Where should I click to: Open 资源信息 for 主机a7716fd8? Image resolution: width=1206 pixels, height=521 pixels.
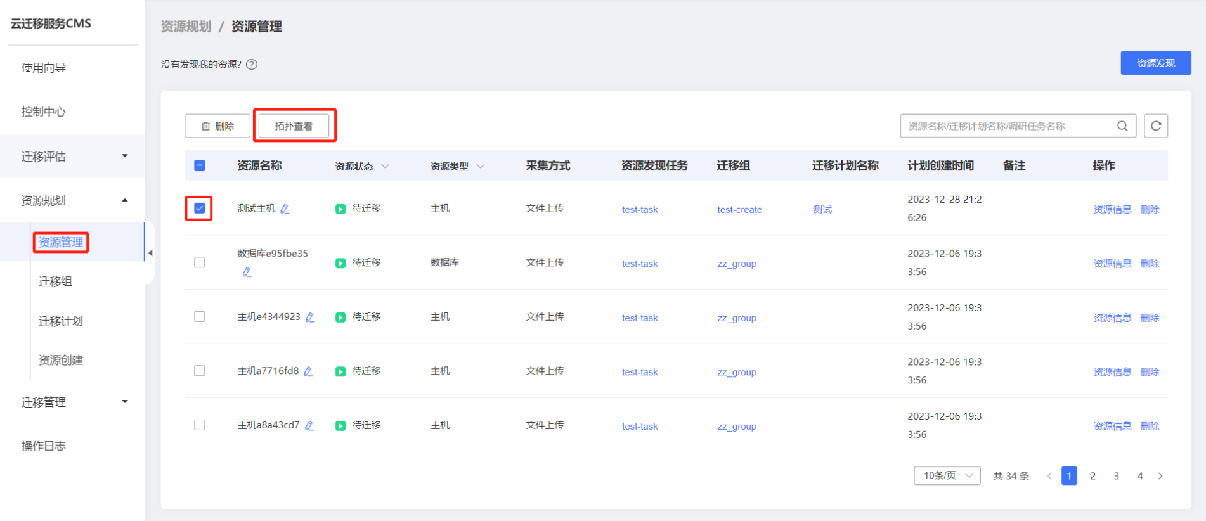[x=1112, y=372]
